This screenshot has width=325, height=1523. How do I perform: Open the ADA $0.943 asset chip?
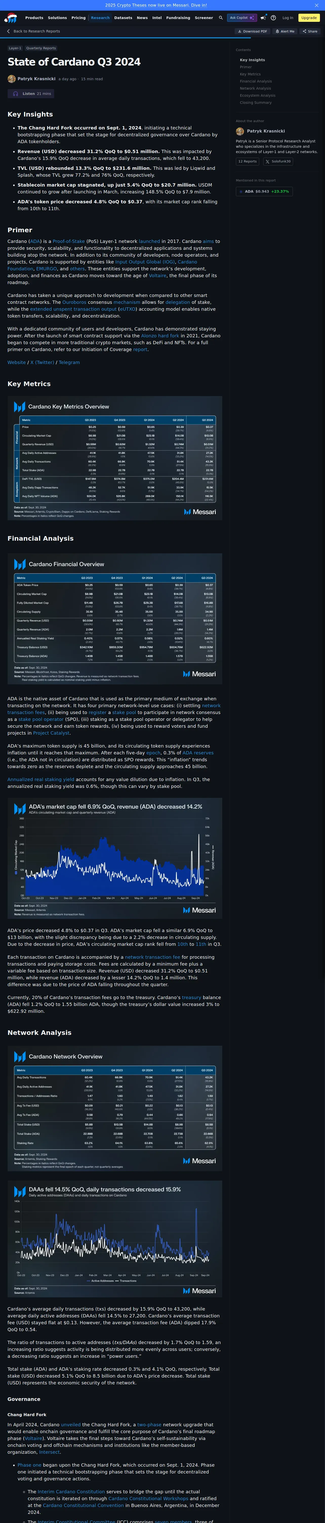pos(264,192)
